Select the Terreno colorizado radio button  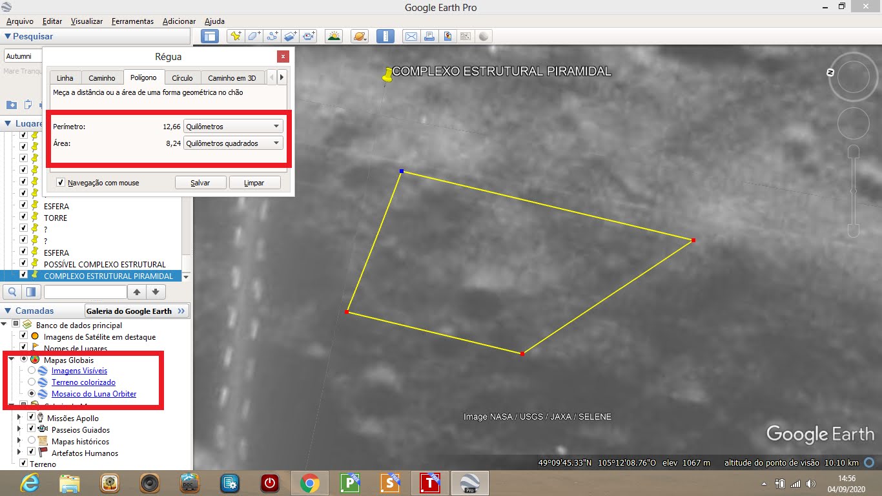(x=32, y=382)
